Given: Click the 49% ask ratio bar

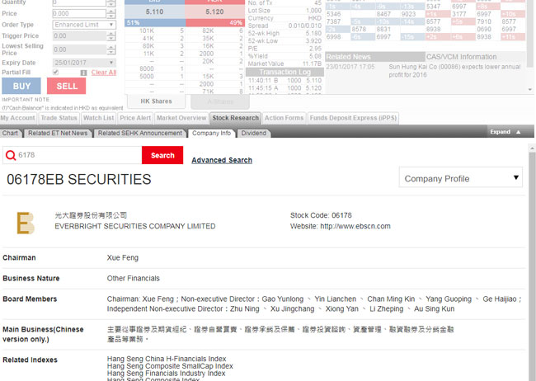Looking at the screenshot, I should tap(215, 23).
